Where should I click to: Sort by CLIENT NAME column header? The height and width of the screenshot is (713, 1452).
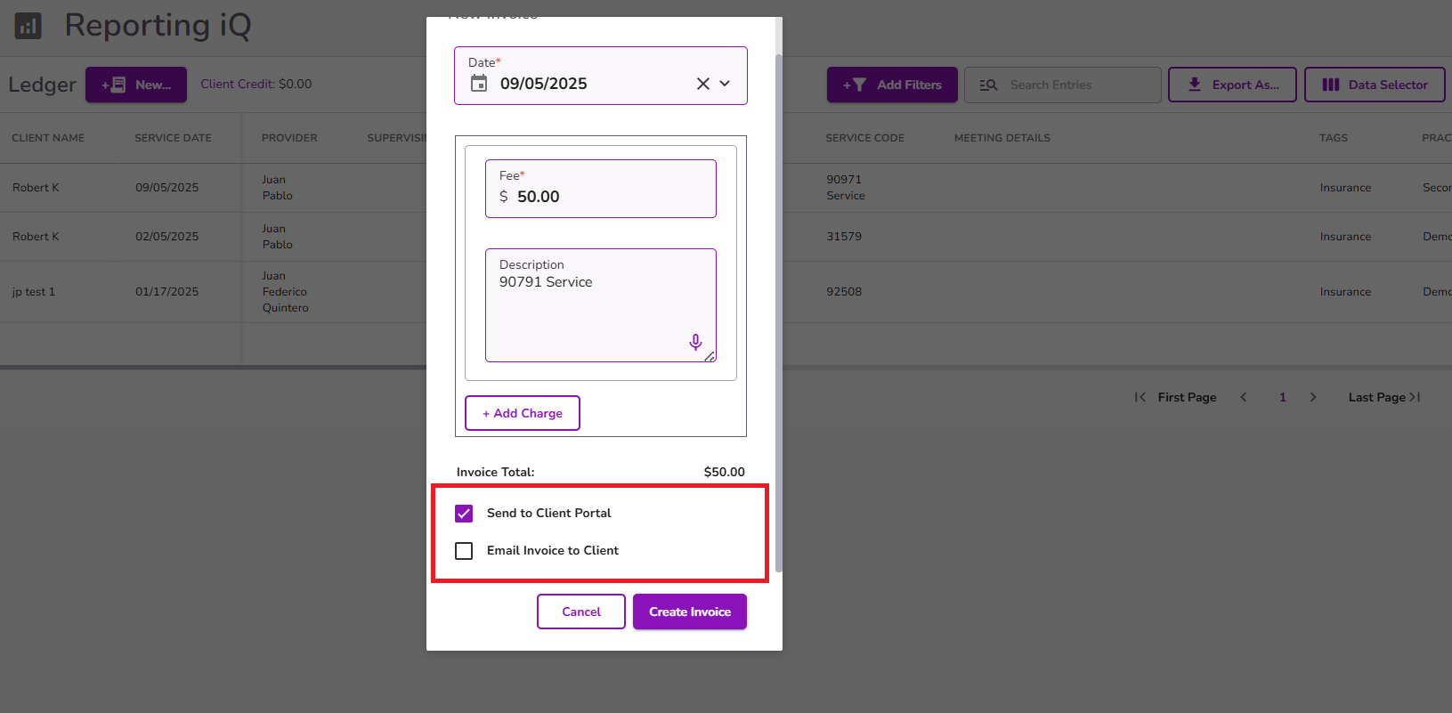(48, 138)
